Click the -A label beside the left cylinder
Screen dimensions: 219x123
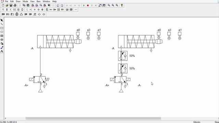point(32,49)
